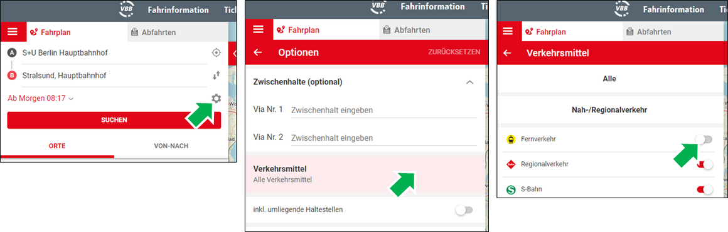
Task: Switch to the VON-NACH tab
Action: pyautogui.click(x=171, y=146)
